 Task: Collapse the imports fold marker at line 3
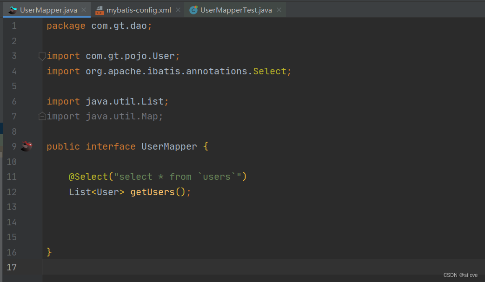pyautogui.click(x=42, y=56)
